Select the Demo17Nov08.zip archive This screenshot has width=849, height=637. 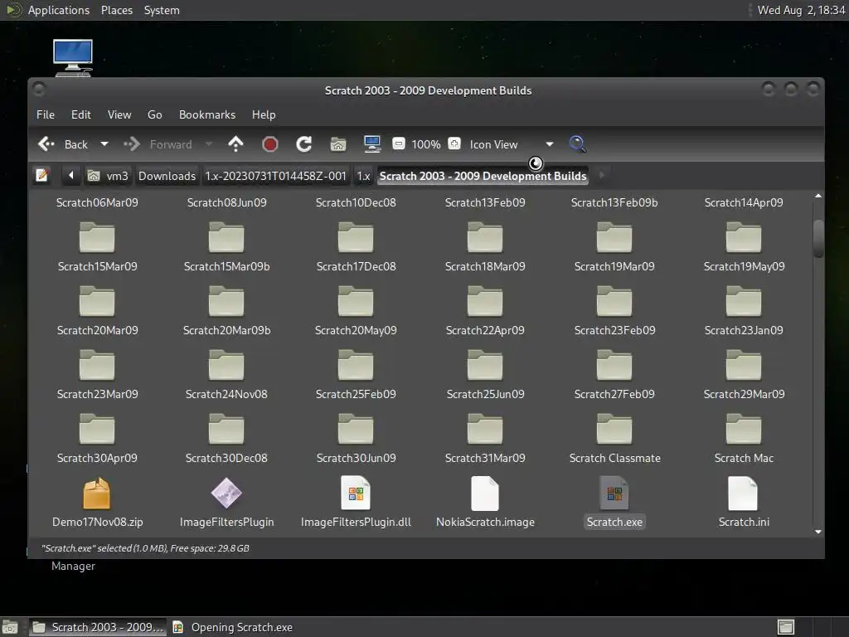tap(97, 502)
